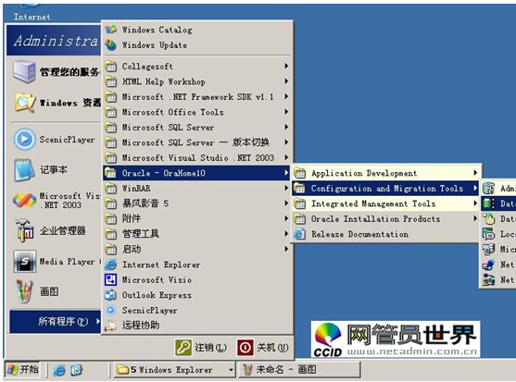Screen dimensions: 516x382
Task: Open Outlook Express icon in programs
Action: coord(111,295)
